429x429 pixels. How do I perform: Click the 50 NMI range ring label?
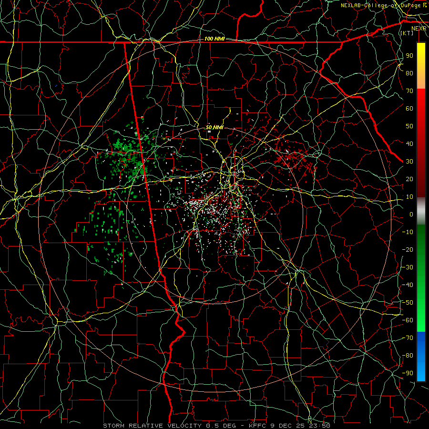[x=214, y=127]
